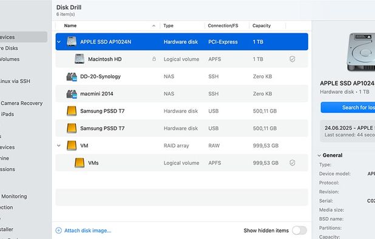The width and height of the screenshot is (375, 239).
Task: Click the Zero KB capacity of DD-20-Synology
Action: pyautogui.click(x=262, y=76)
